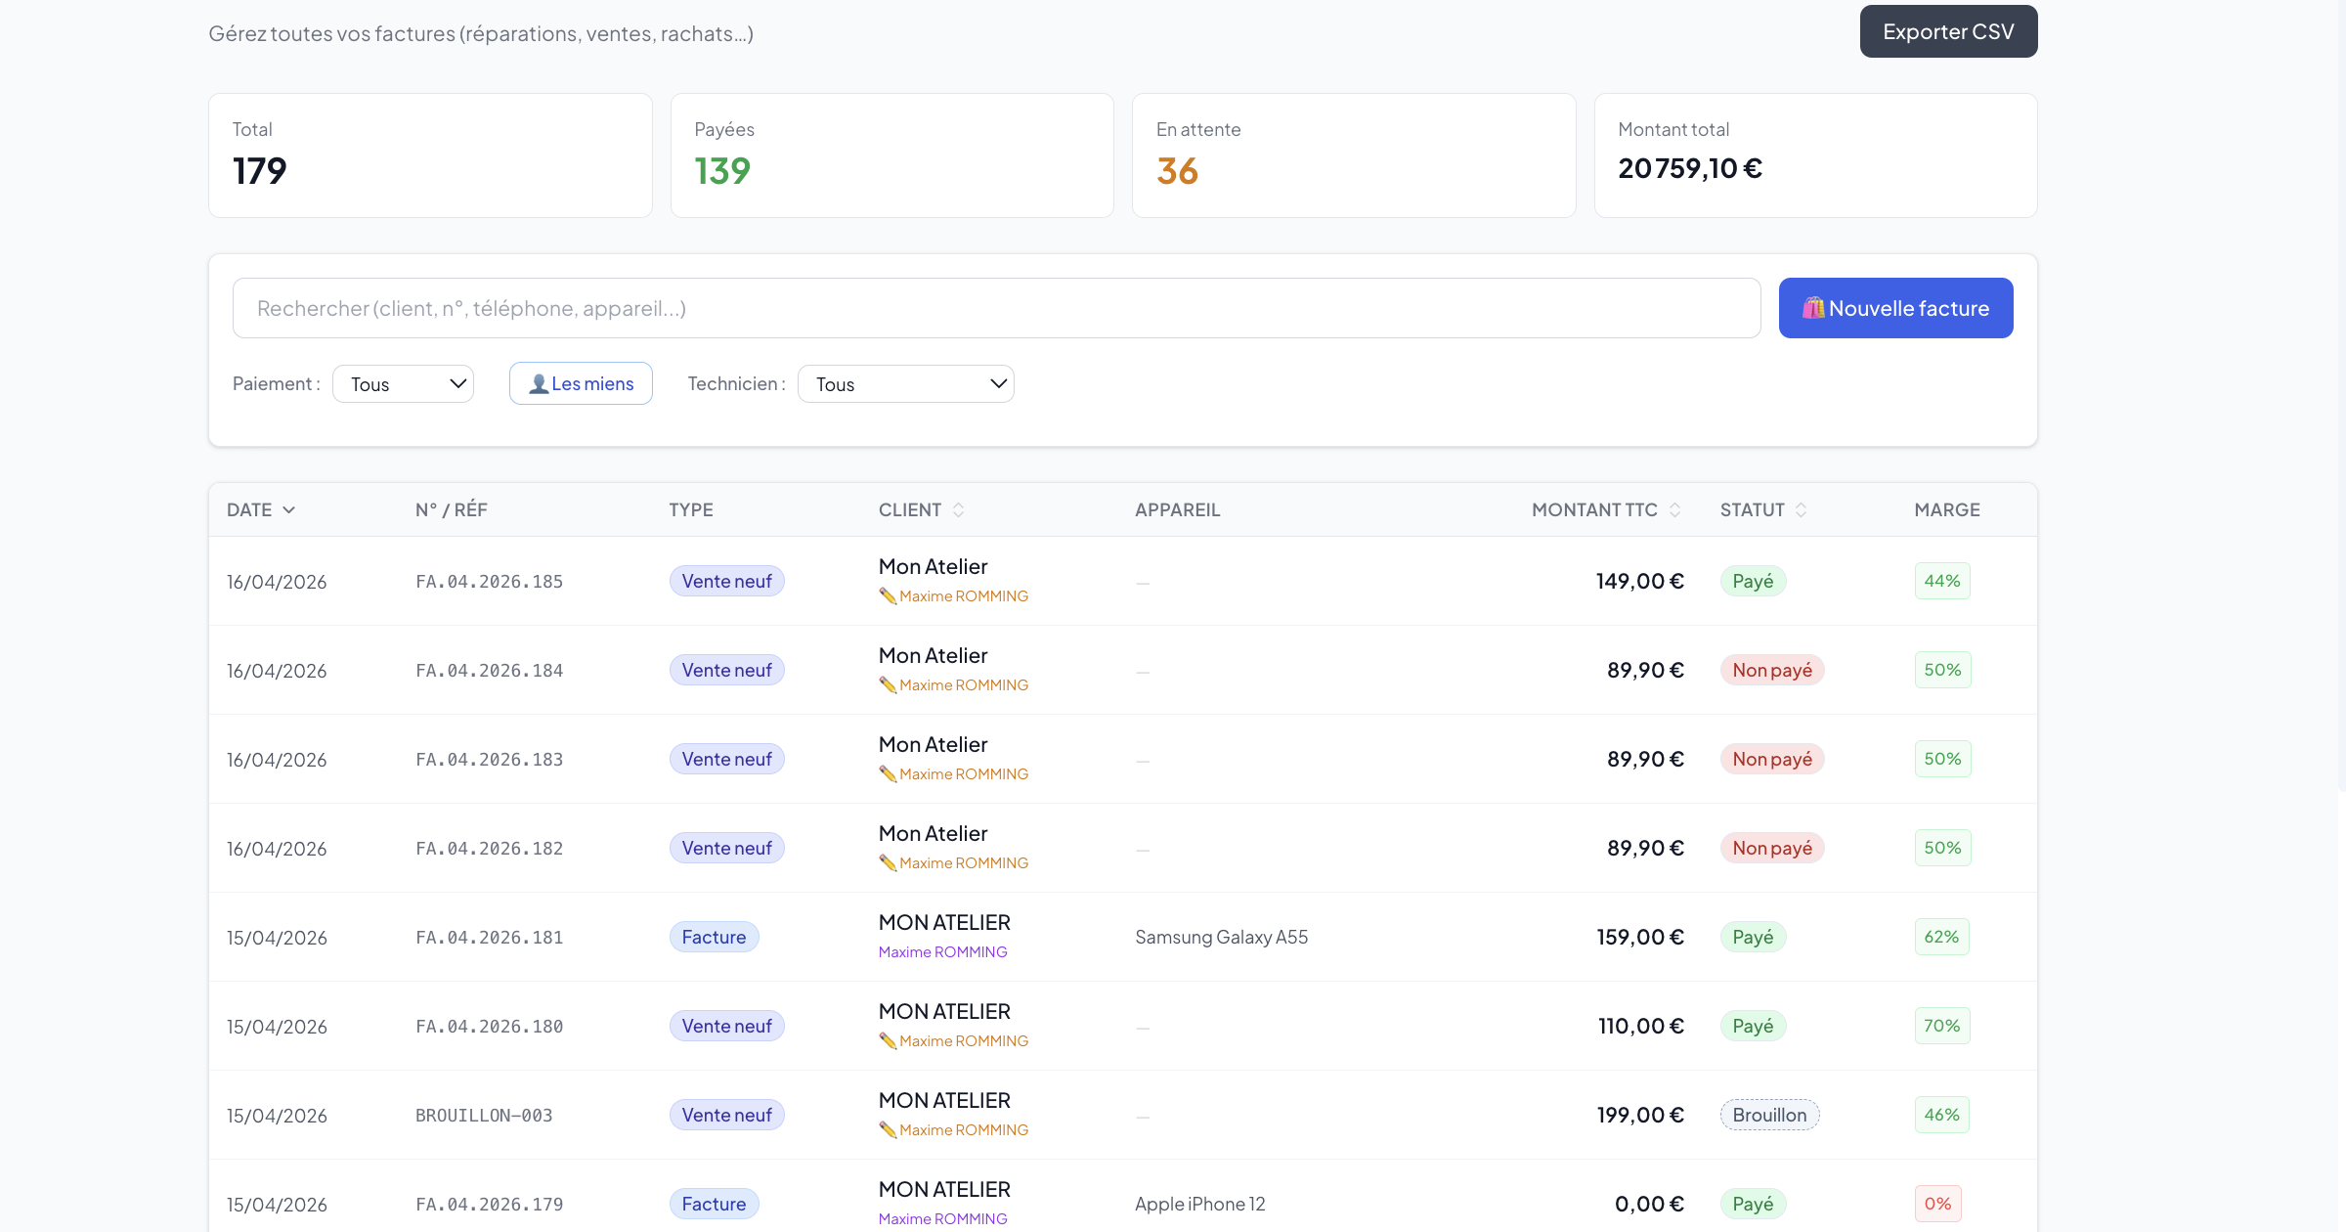
Task: Click the En attente summary card
Action: 1353,154
